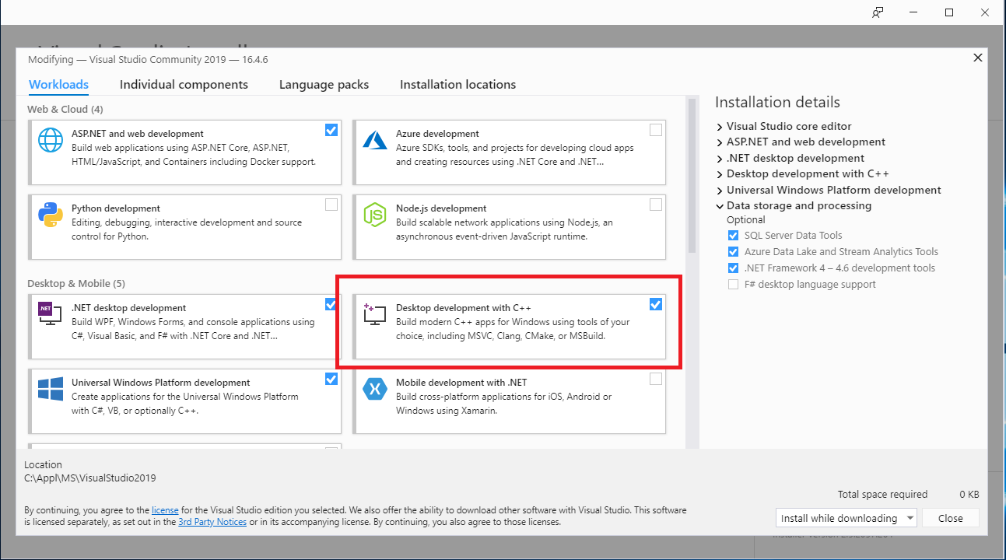Image resolution: width=1006 pixels, height=560 pixels.
Task: Open the Installation locations tab
Action: coord(457,84)
